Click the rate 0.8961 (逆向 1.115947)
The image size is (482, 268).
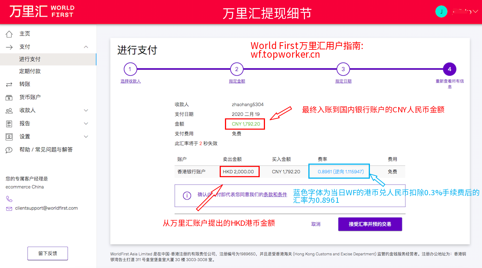pos(340,172)
